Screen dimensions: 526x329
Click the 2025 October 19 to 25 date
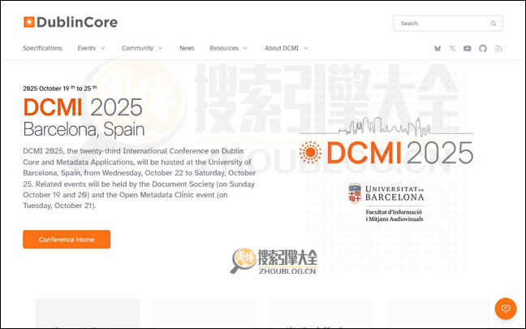(x=60, y=89)
